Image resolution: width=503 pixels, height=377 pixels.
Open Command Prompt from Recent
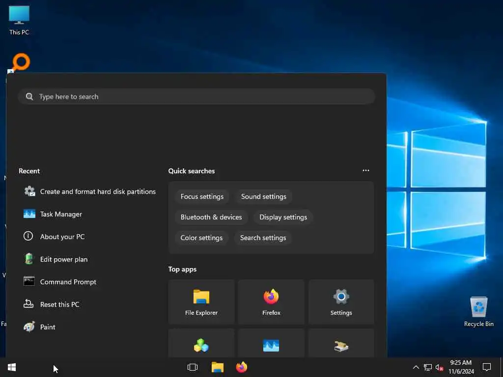point(59,282)
